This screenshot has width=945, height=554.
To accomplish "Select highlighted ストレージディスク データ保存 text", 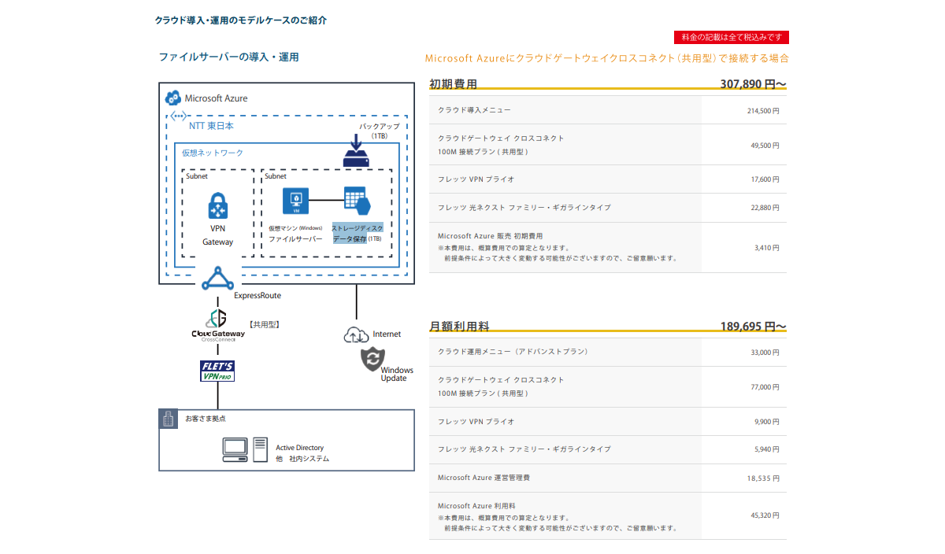I will pyautogui.click(x=357, y=232).
